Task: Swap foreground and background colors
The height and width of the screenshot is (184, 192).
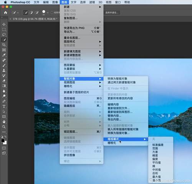Action: [x=5, y=137]
